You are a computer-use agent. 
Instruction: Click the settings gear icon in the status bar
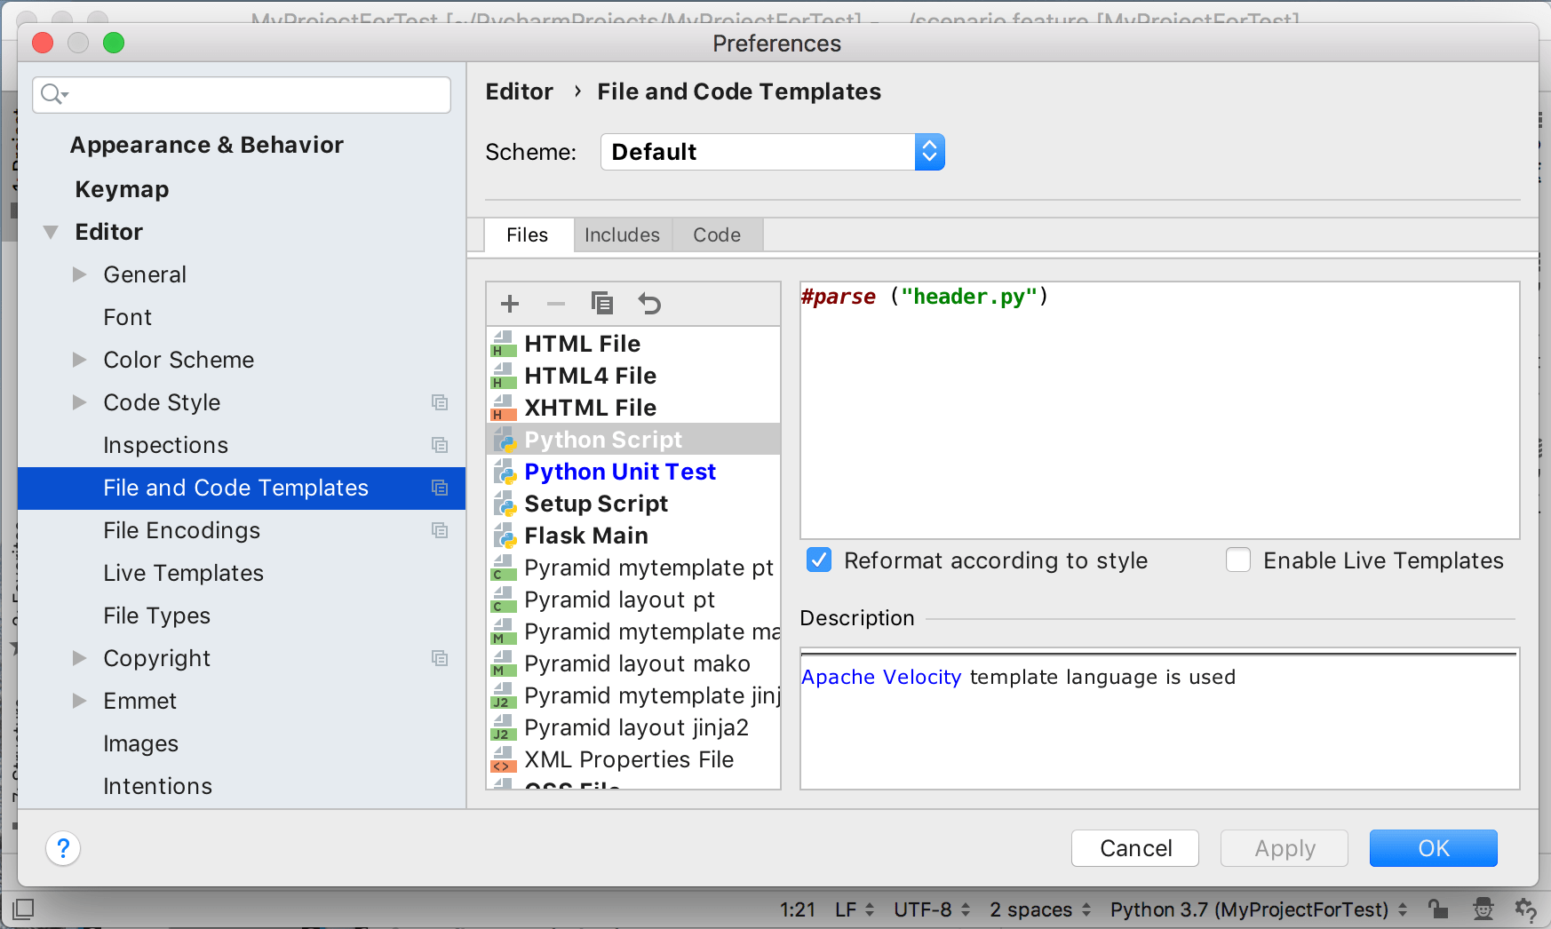coord(1525,909)
